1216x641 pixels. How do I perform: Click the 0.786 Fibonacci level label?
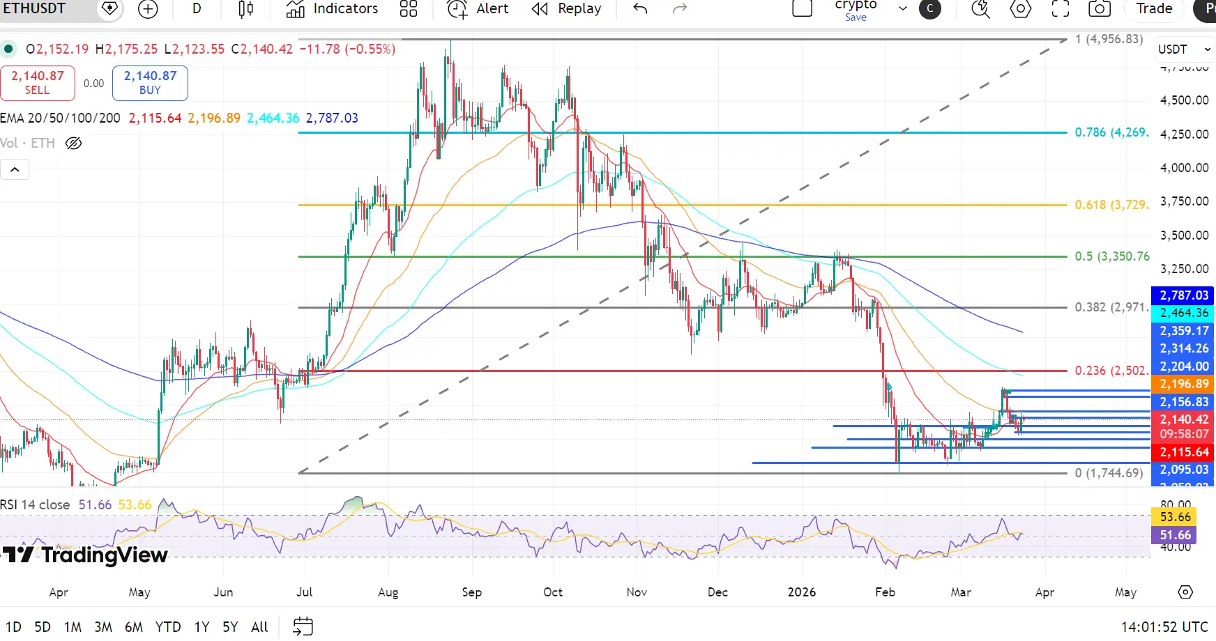1111,132
